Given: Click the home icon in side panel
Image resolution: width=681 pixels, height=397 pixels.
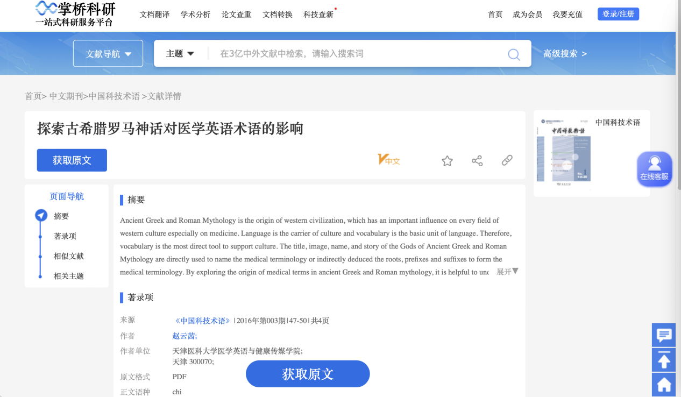Looking at the screenshot, I should (664, 385).
